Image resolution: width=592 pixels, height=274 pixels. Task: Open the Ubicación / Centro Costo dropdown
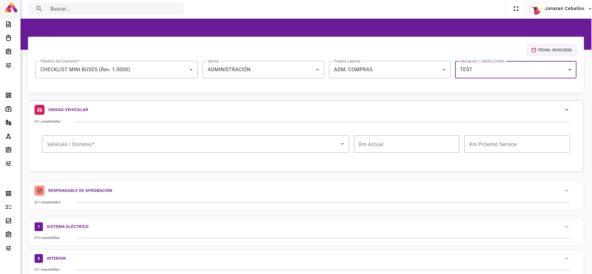(x=515, y=70)
